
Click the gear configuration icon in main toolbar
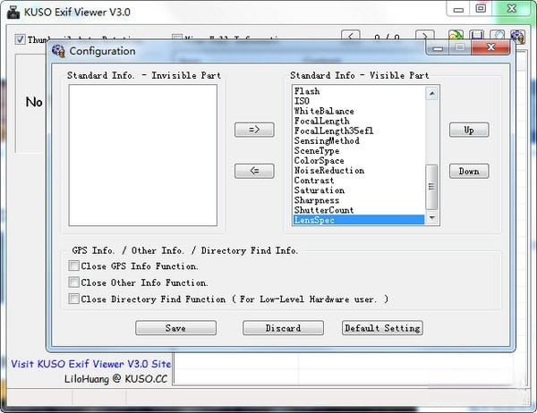coord(517,37)
